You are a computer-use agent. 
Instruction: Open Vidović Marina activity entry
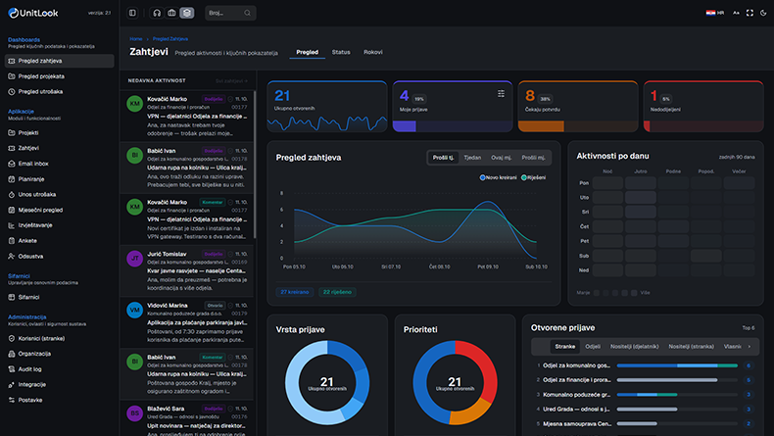point(186,322)
